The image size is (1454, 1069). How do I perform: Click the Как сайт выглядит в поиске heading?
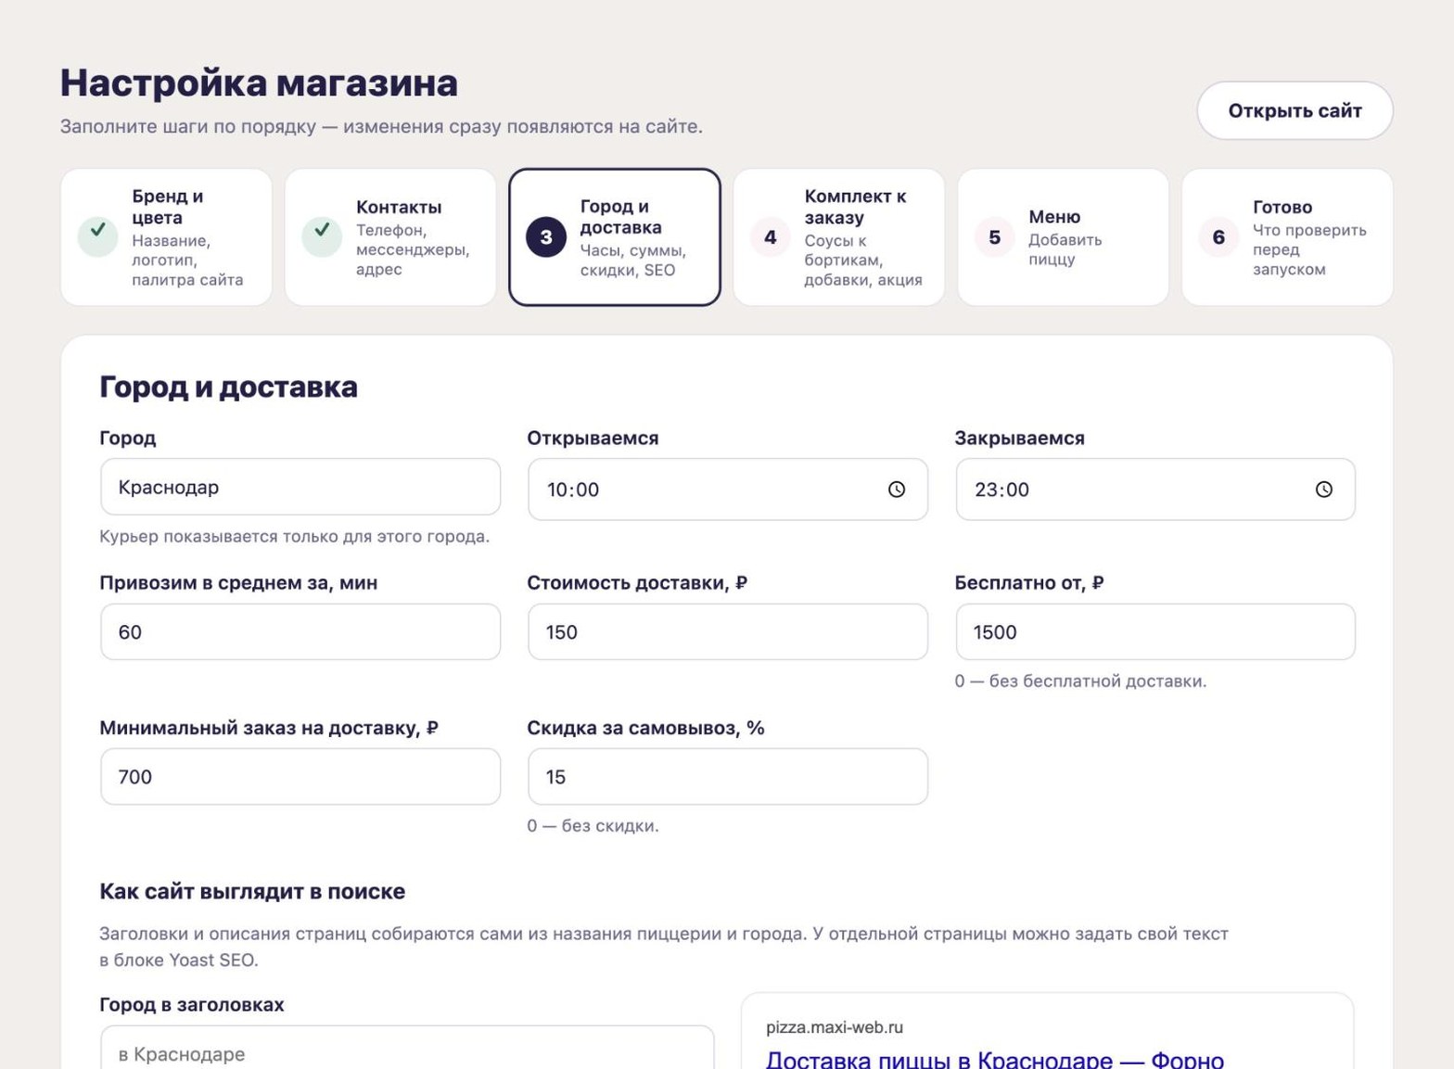[252, 892]
